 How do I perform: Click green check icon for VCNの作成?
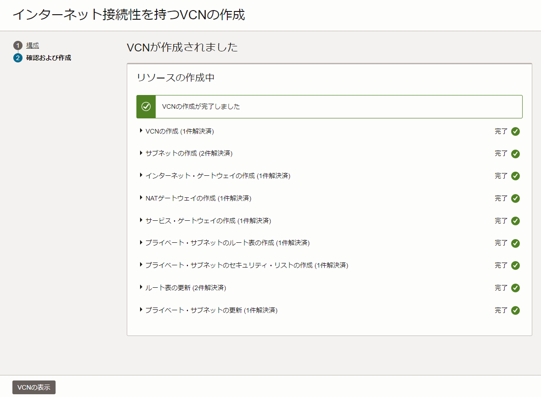[515, 131]
